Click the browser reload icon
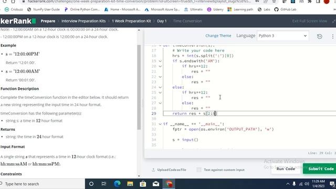The width and height of the screenshot is (336, 189). tap(4, 2)
